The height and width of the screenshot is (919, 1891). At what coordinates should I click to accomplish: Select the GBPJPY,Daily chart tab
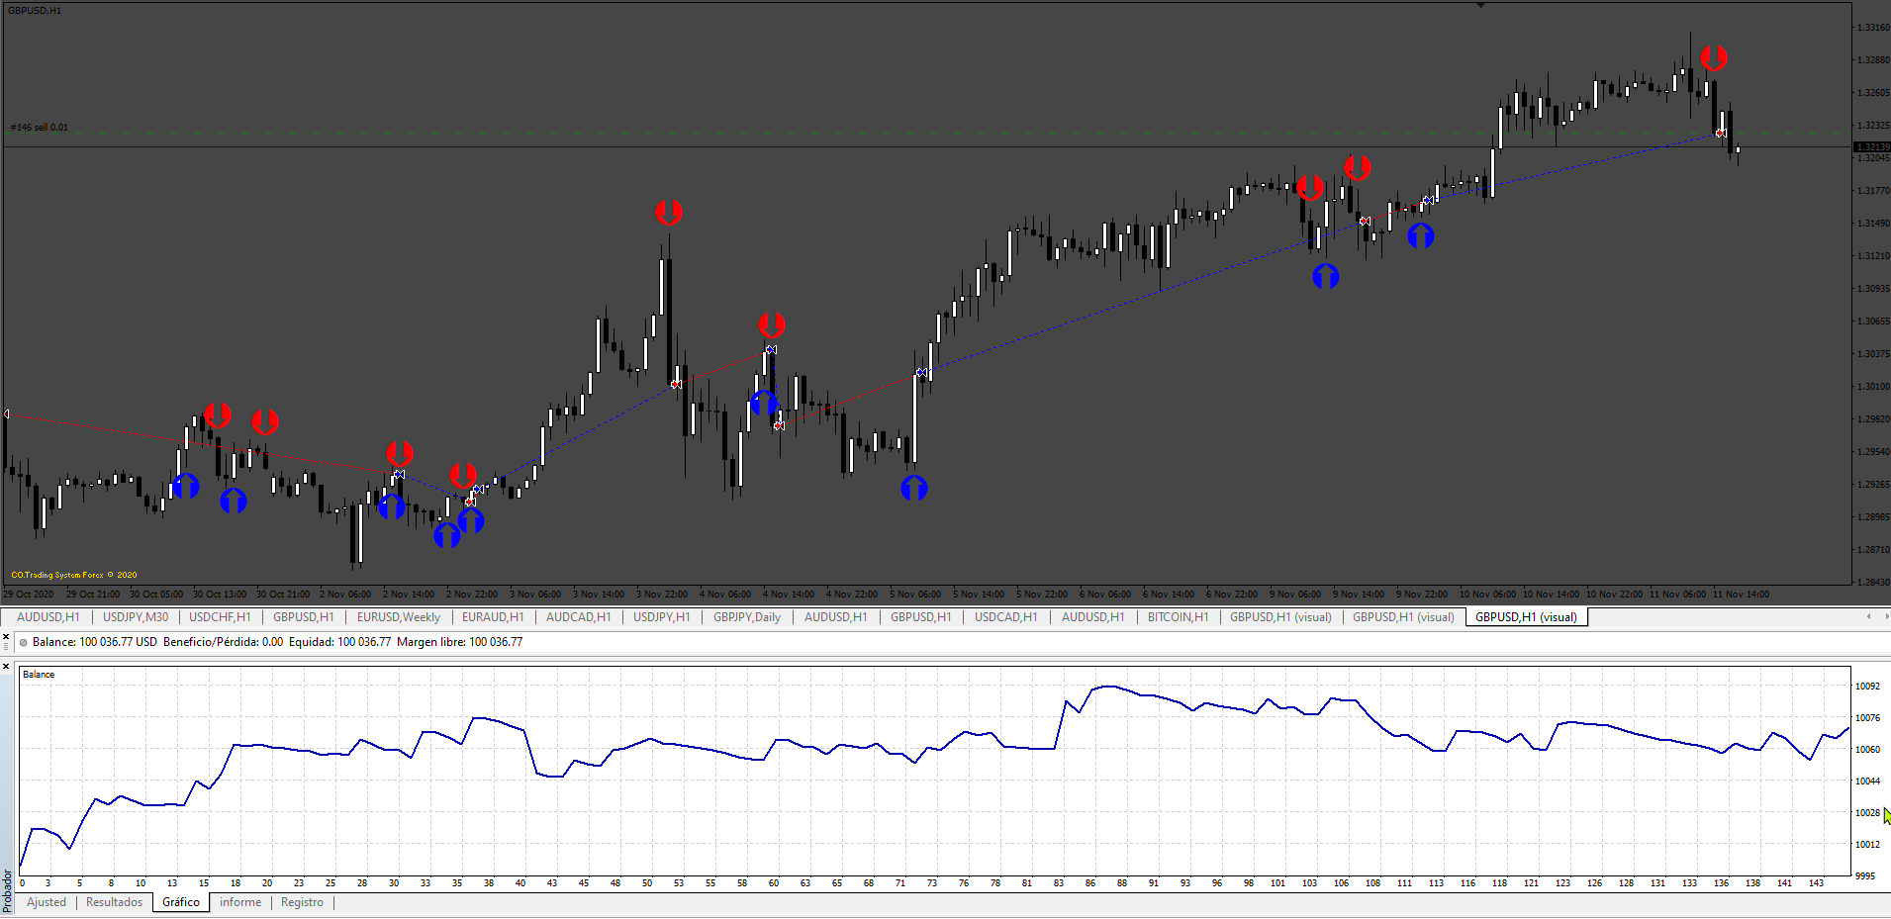747,617
